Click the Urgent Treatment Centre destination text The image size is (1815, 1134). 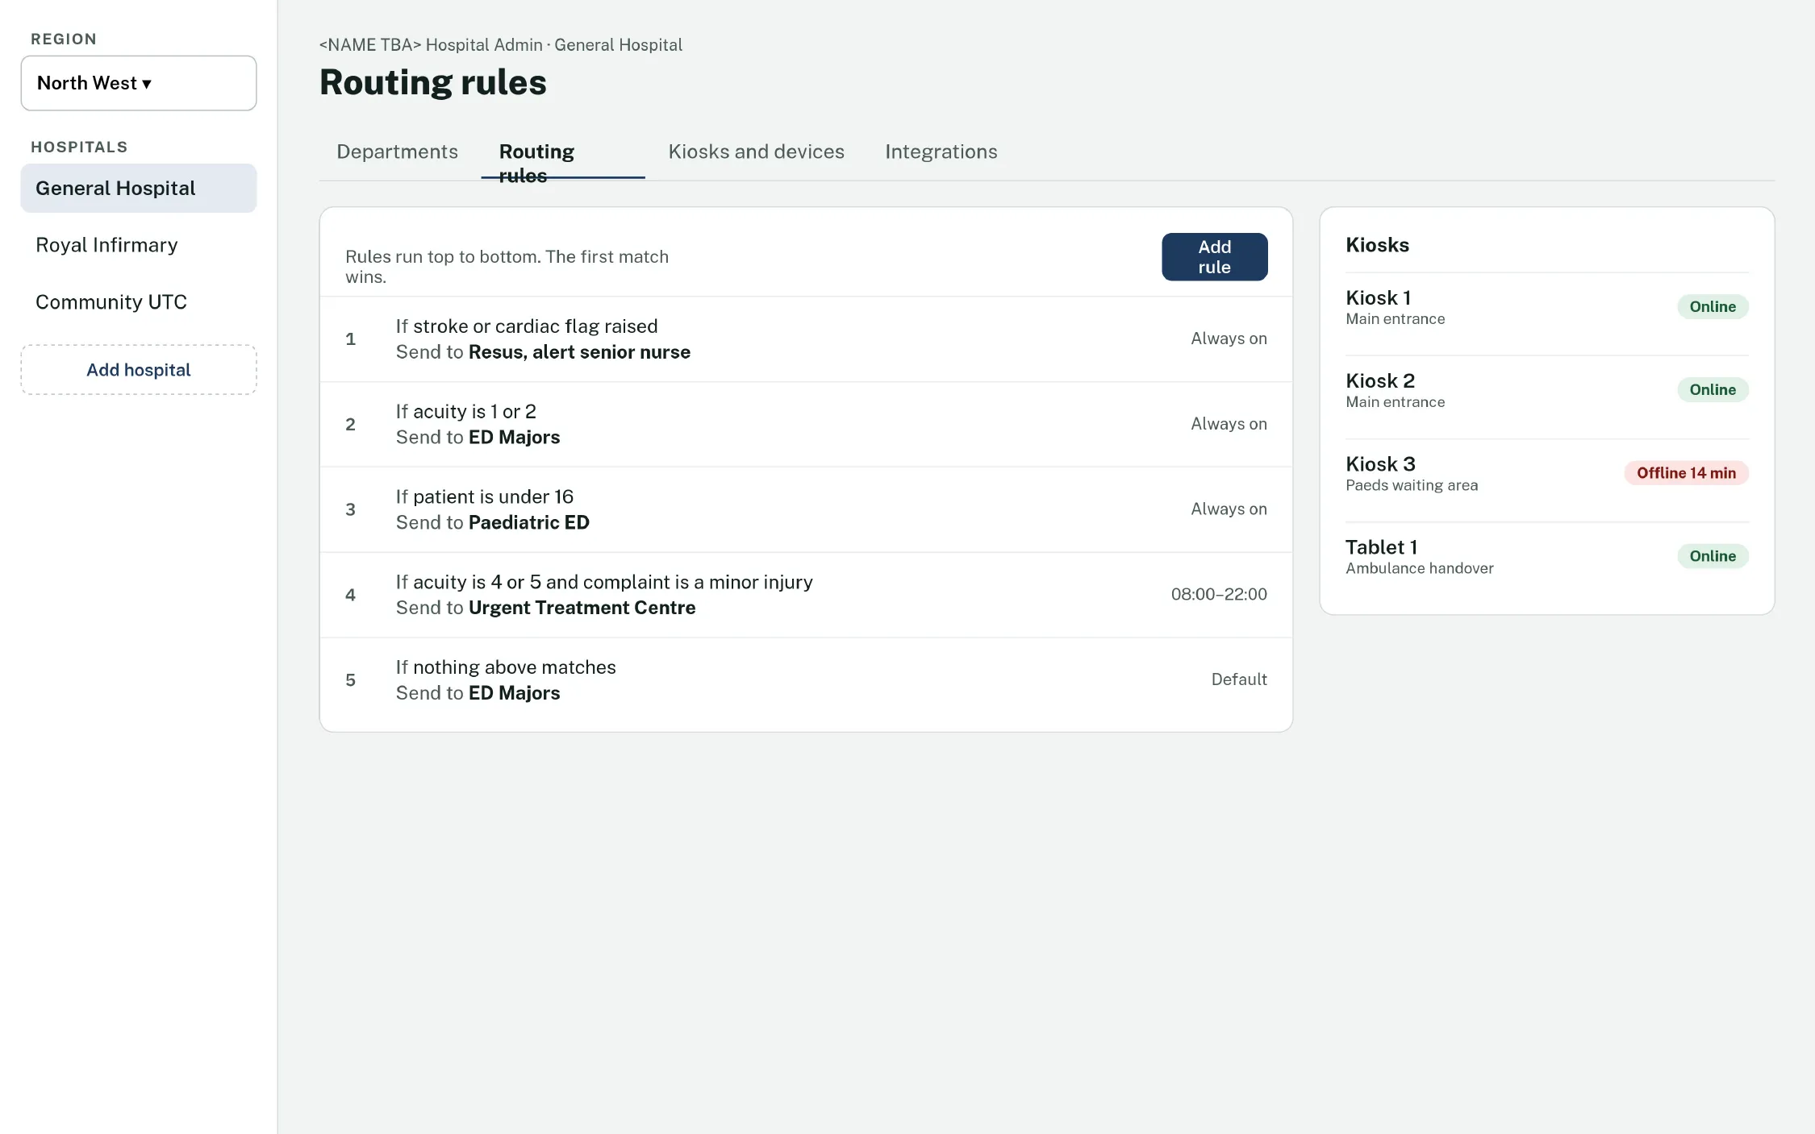coord(582,608)
